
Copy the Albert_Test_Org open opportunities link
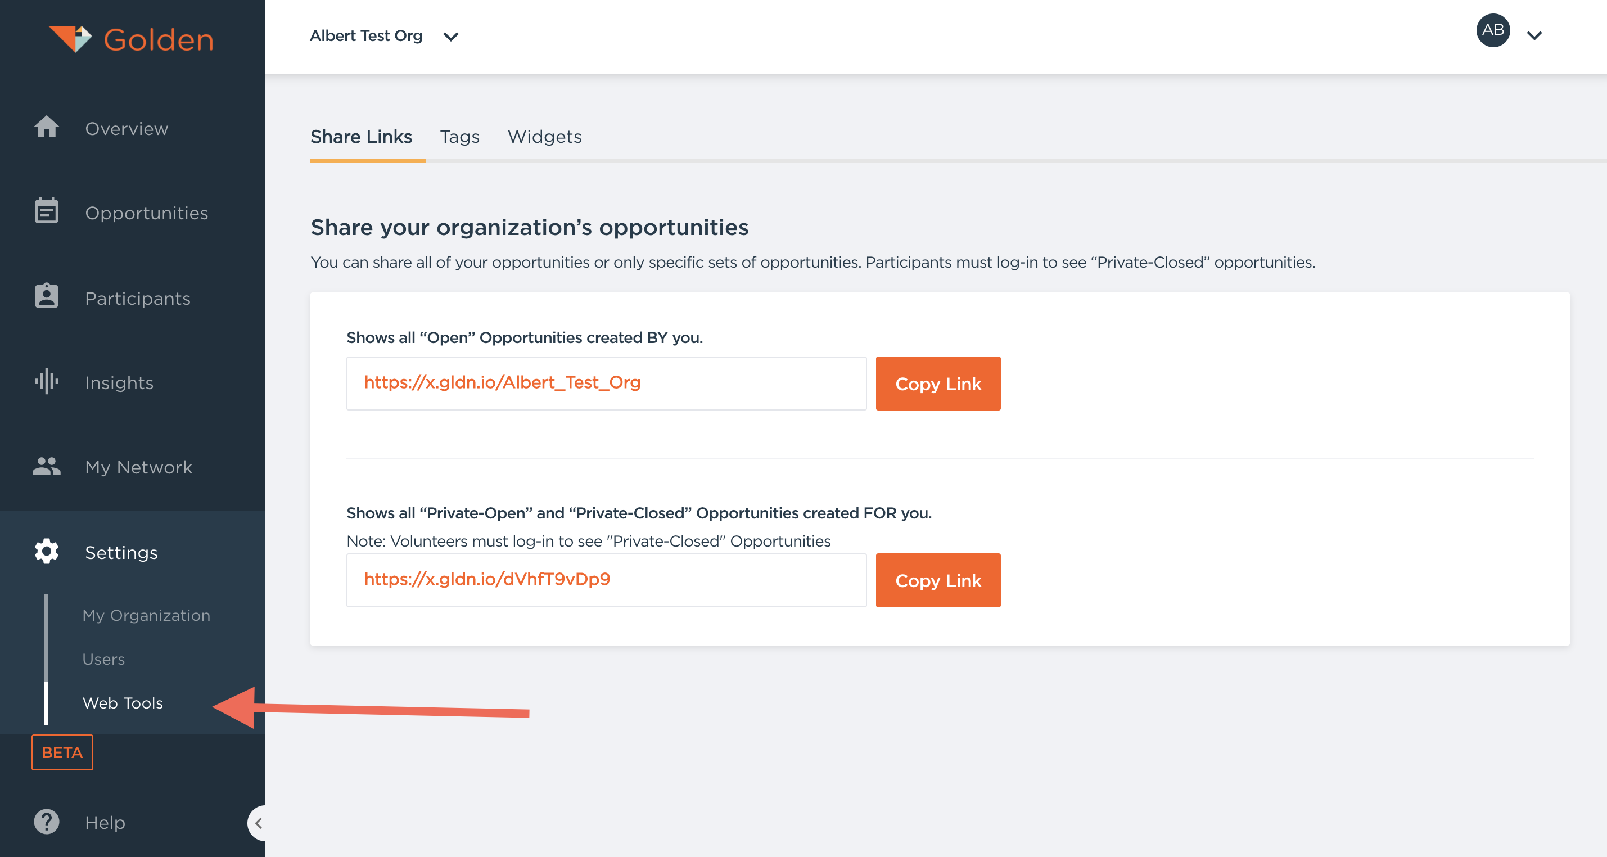point(937,384)
